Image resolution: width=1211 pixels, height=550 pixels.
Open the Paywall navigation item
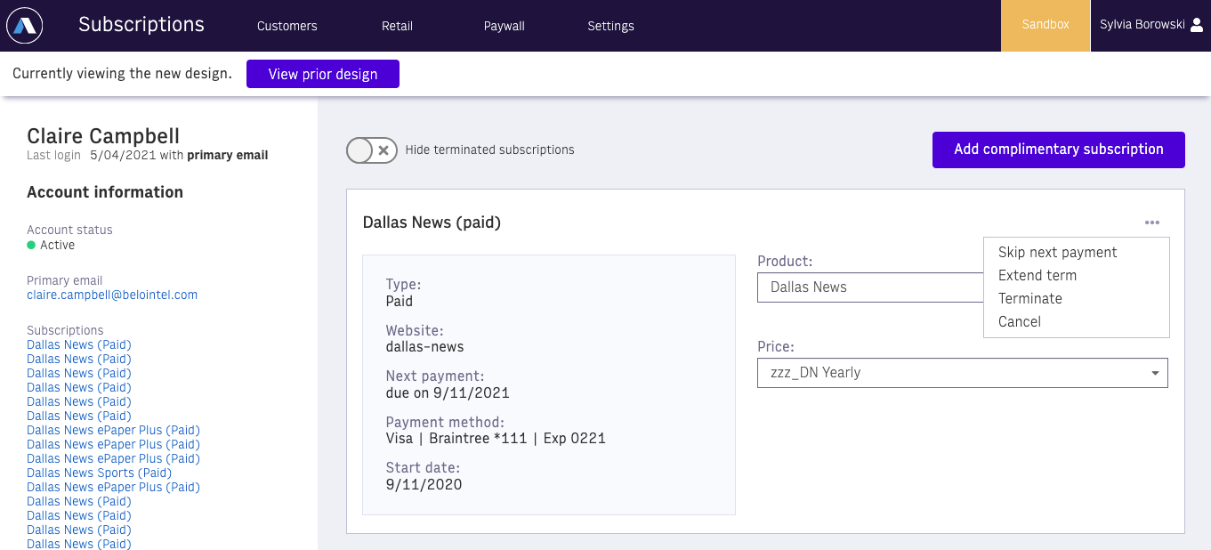click(505, 26)
